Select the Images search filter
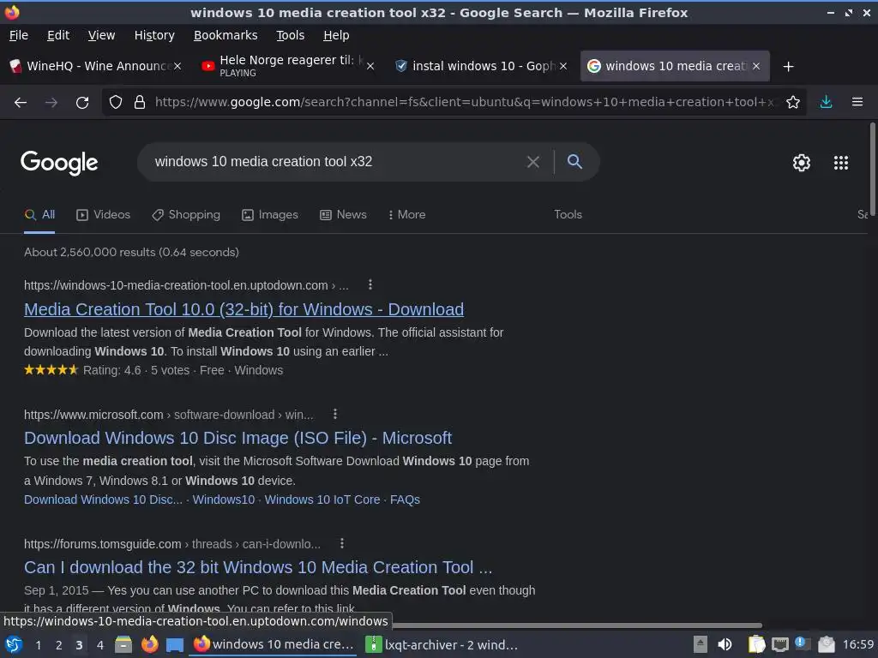The image size is (878, 658). (270, 215)
